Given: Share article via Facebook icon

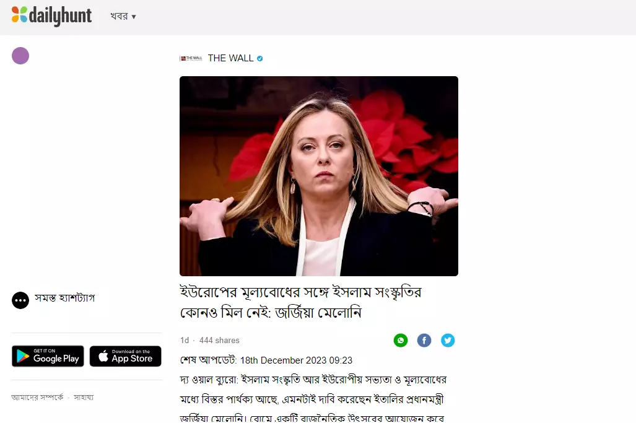Looking at the screenshot, I should (424, 340).
